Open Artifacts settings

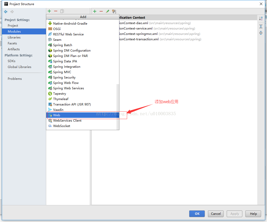[24, 49]
